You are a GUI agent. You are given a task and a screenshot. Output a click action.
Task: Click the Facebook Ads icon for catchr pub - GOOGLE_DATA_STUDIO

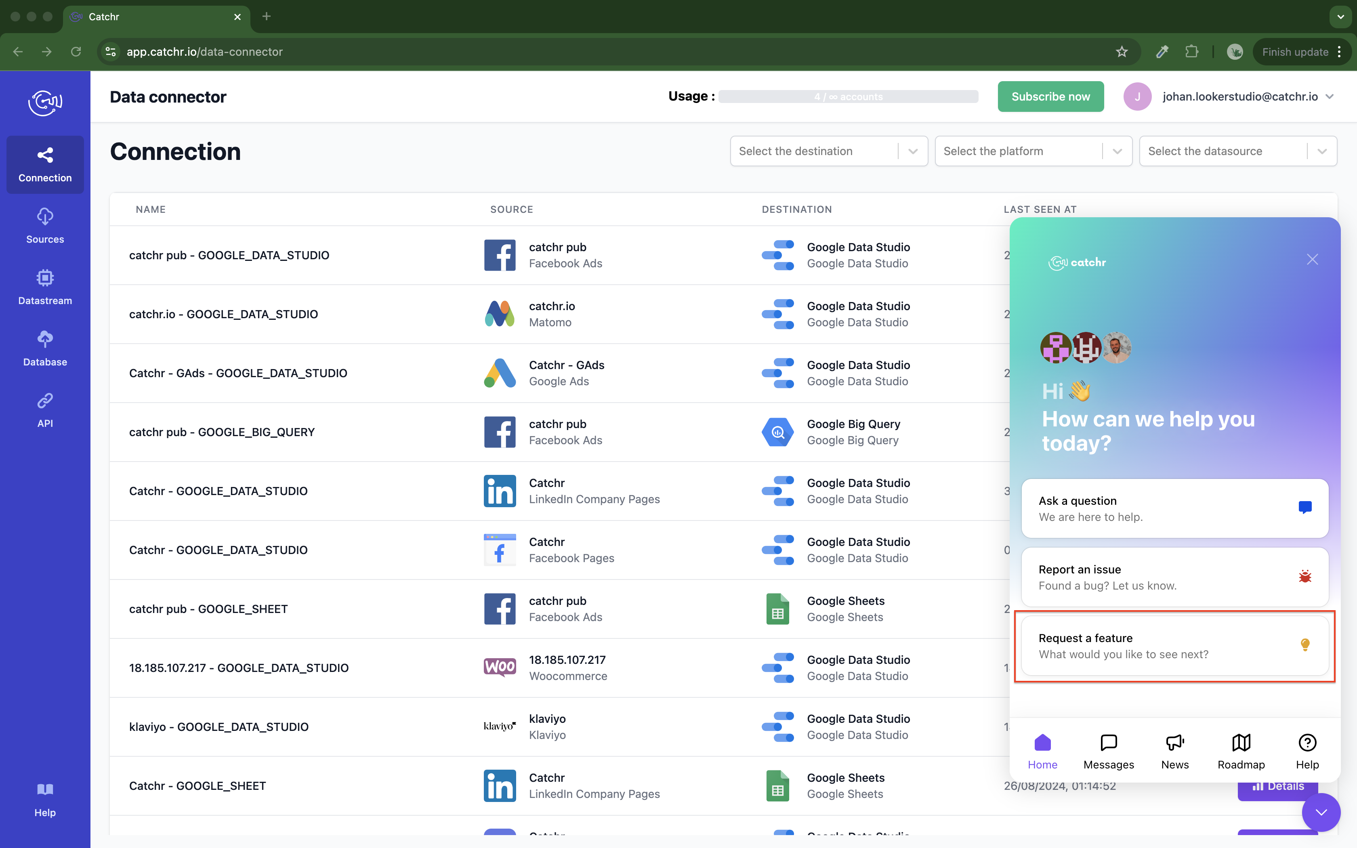(500, 255)
